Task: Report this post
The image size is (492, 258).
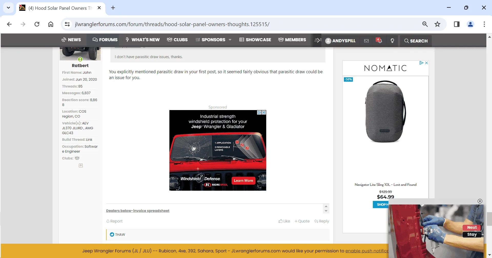Action: click(114, 221)
